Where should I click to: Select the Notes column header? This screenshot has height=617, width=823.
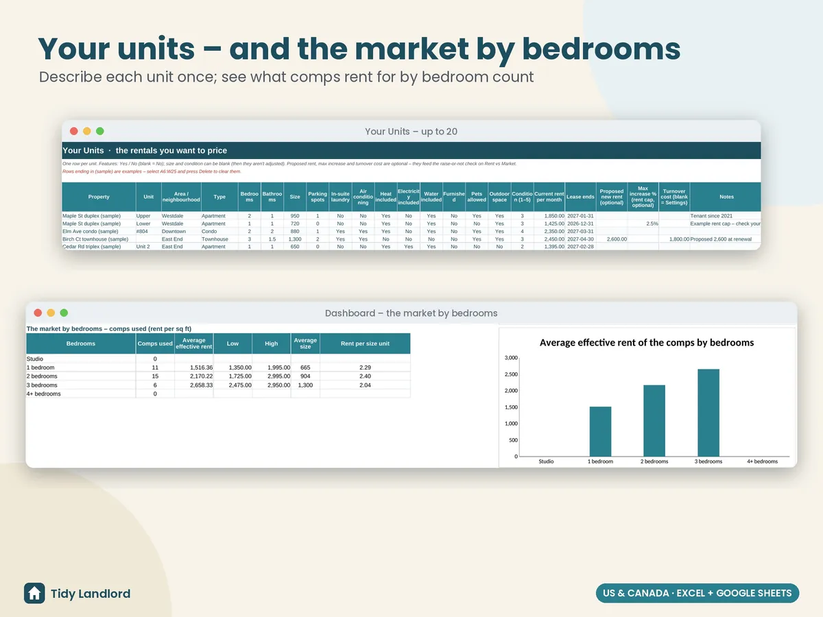click(x=726, y=197)
